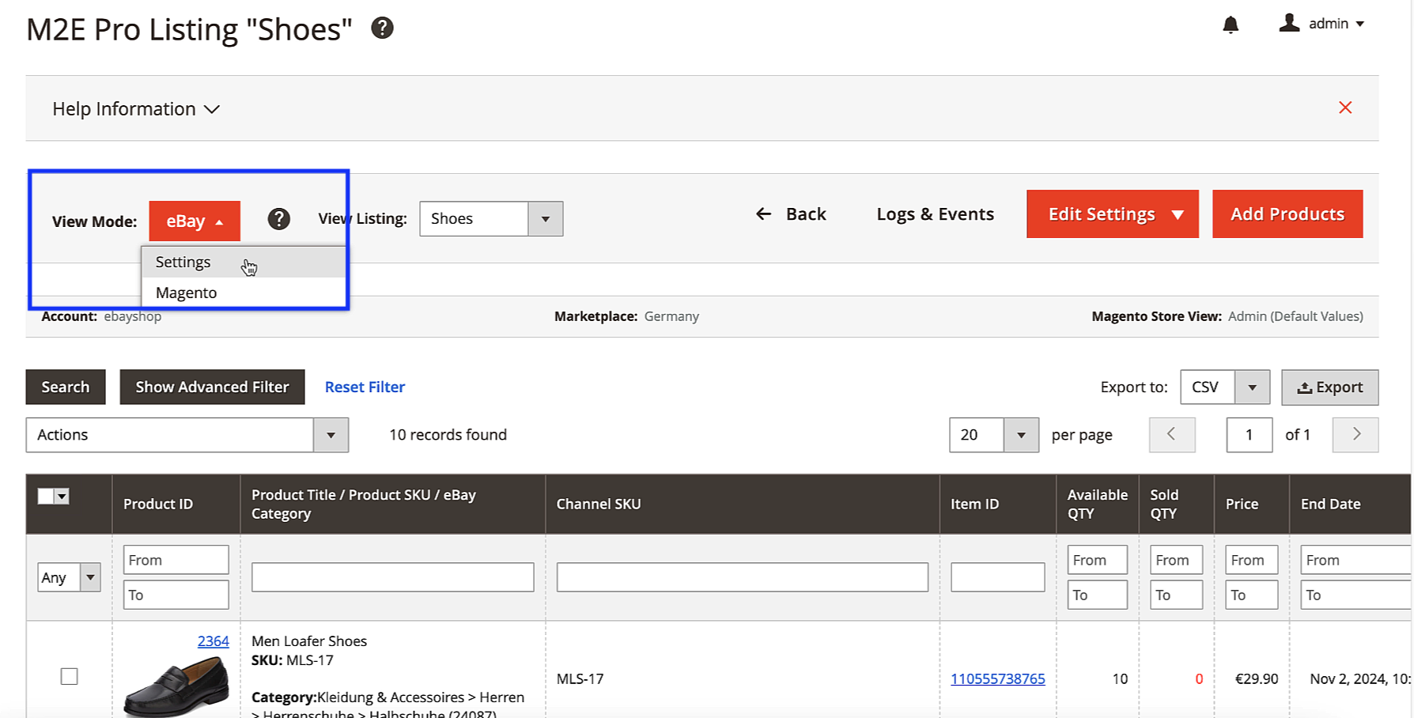
Task: Click Available QTY To filter field
Action: click(x=1098, y=595)
